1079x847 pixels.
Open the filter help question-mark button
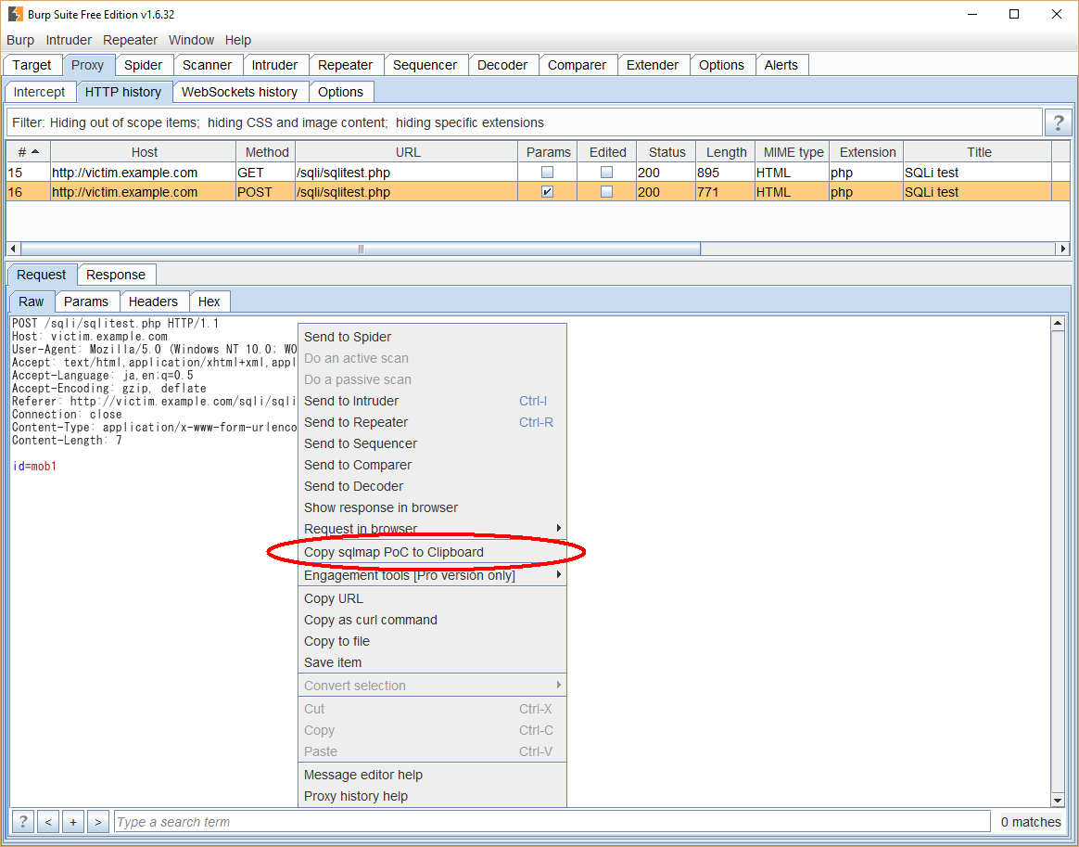[1058, 122]
